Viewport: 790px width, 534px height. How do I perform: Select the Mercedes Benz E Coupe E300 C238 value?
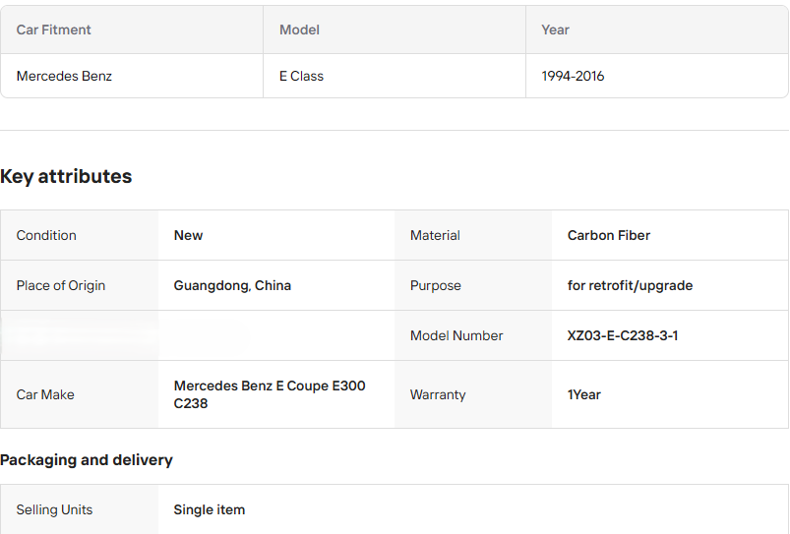269,394
